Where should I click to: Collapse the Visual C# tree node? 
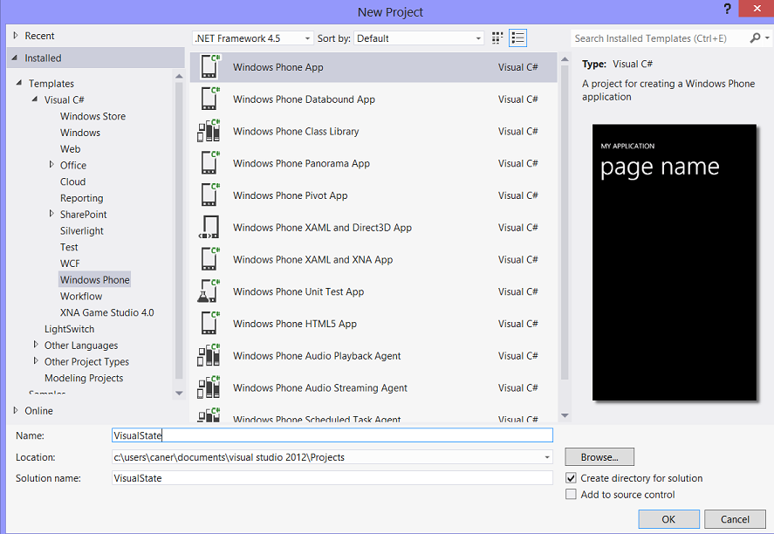pos(35,99)
